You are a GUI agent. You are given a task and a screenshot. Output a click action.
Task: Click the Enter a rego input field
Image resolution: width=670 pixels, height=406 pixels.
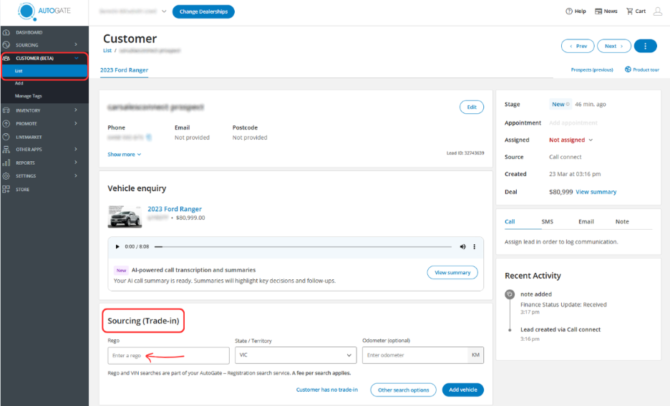click(168, 355)
